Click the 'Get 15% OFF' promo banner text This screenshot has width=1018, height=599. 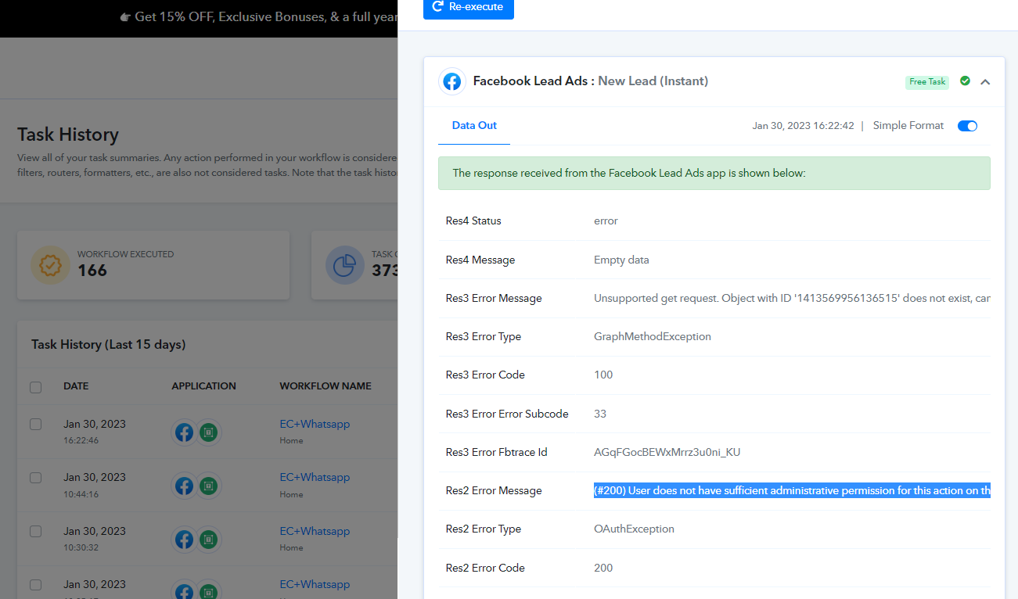click(258, 16)
